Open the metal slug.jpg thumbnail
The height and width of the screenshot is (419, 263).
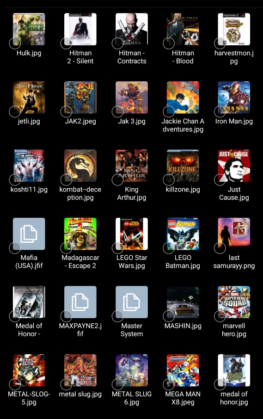pos(80,370)
